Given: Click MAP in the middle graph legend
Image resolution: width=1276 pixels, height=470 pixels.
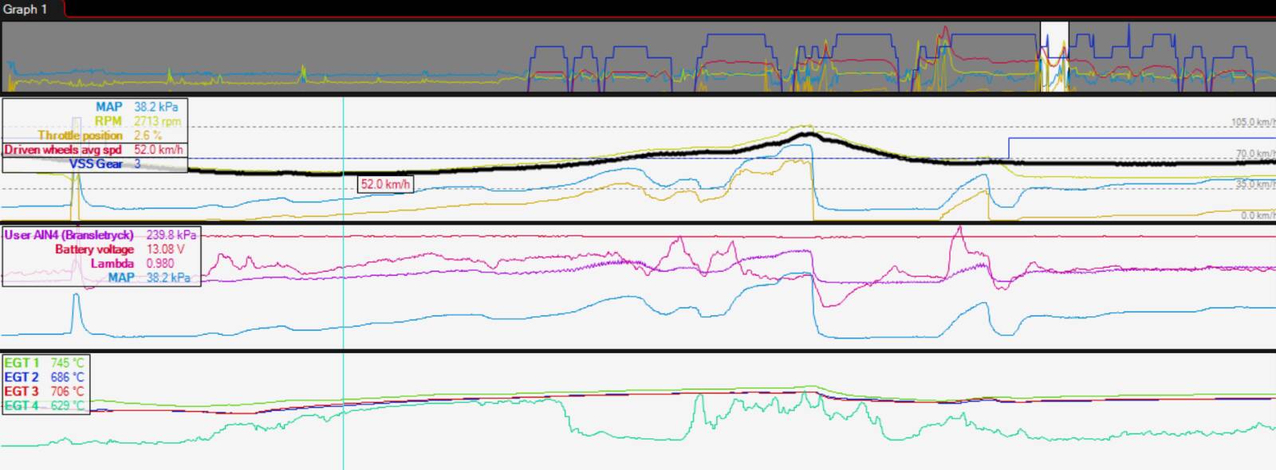Looking at the screenshot, I should pos(121,278).
